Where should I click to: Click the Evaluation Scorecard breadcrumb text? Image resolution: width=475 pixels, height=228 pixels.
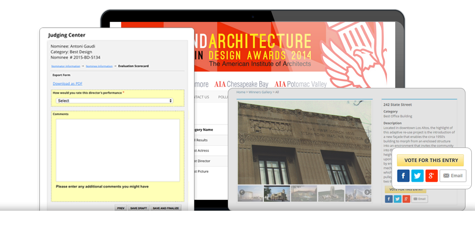pos(133,66)
